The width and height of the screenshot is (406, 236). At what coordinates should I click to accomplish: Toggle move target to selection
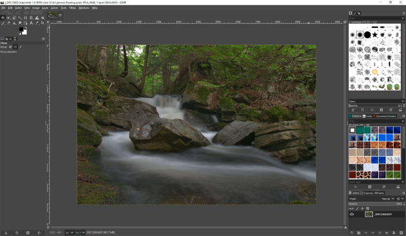16,47
